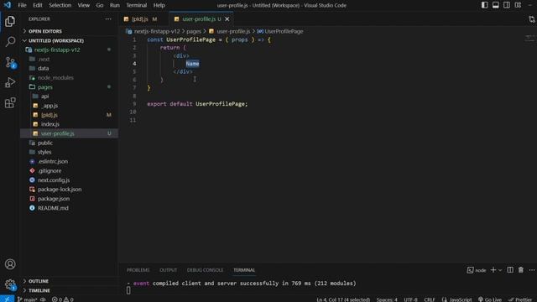This screenshot has height=302, width=537.
Task: Open the Edit menu
Action: coord(38,5)
